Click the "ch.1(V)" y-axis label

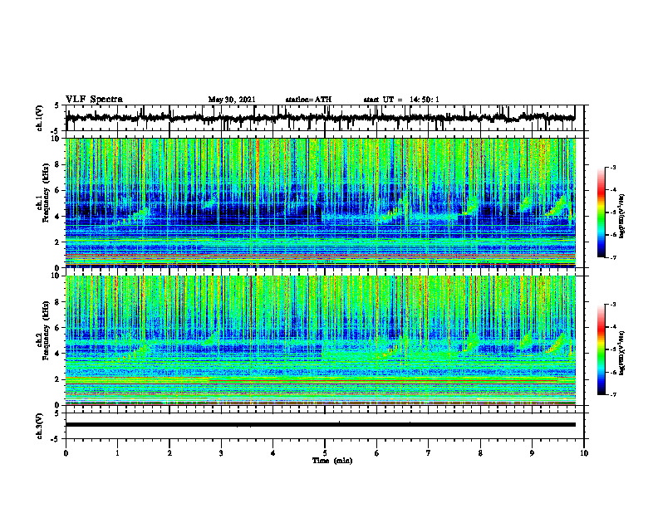point(40,119)
